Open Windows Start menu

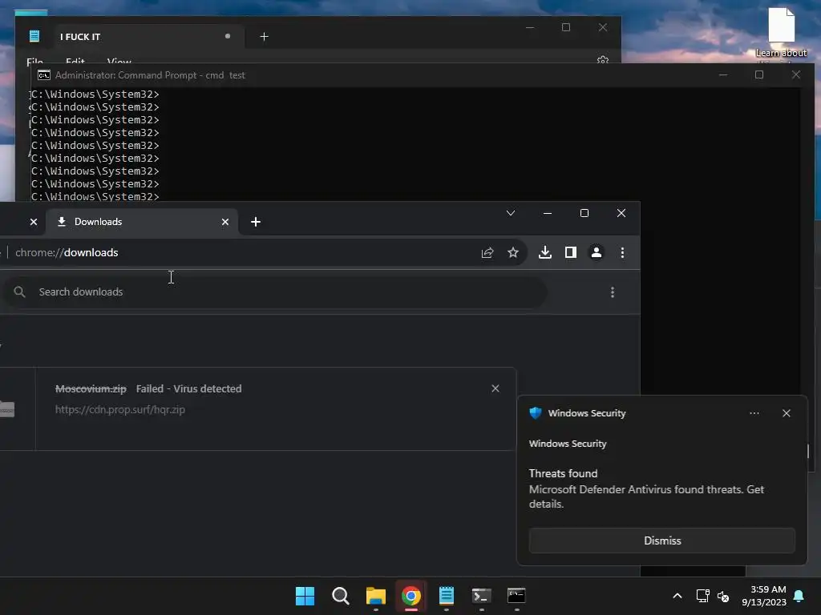[305, 596]
